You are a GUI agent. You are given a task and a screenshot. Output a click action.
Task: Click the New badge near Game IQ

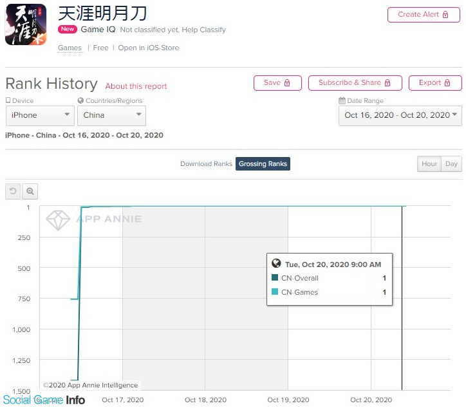[68, 29]
